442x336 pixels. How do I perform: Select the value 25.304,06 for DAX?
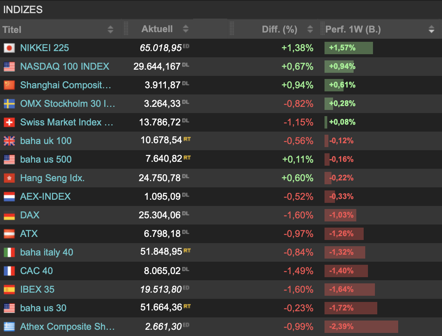[160, 215]
